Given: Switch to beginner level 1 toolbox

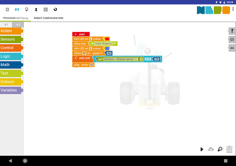Looking at the screenshot, I should tap(6, 24).
